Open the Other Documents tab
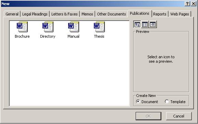The width and height of the screenshot is (198, 124). pyautogui.click(x=111, y=14)
